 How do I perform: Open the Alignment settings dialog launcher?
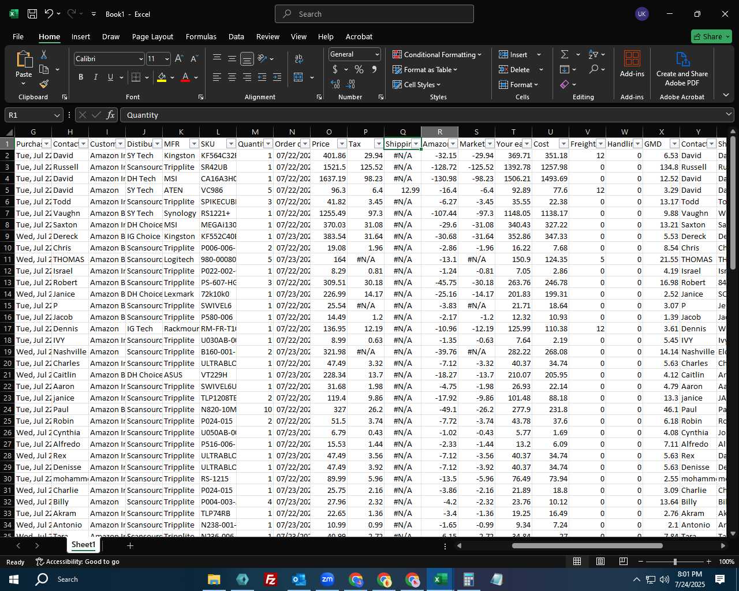pyautogui.click(x=319, y=97)
